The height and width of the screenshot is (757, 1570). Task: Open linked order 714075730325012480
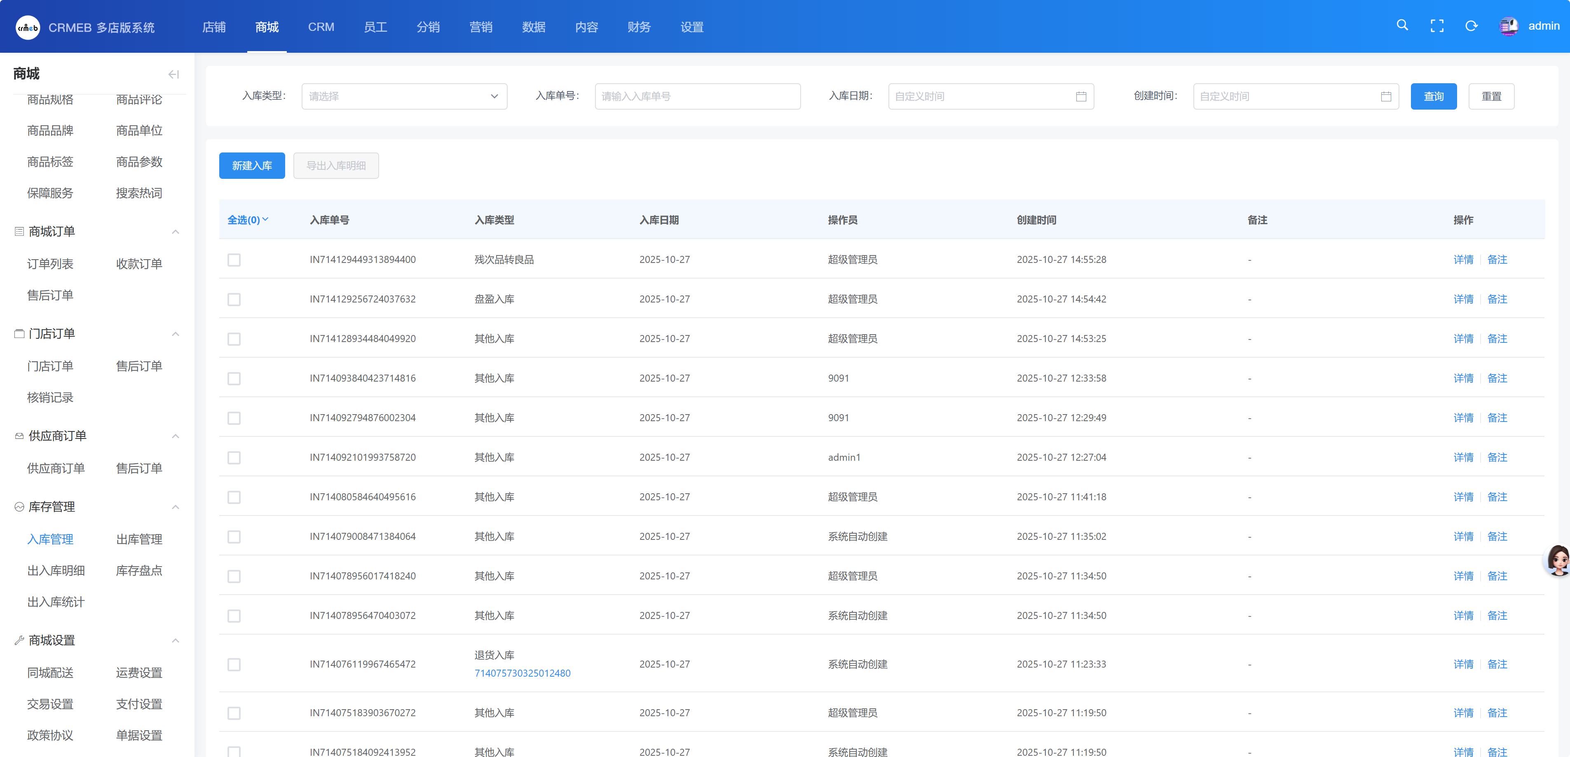[x=523, y=673]
